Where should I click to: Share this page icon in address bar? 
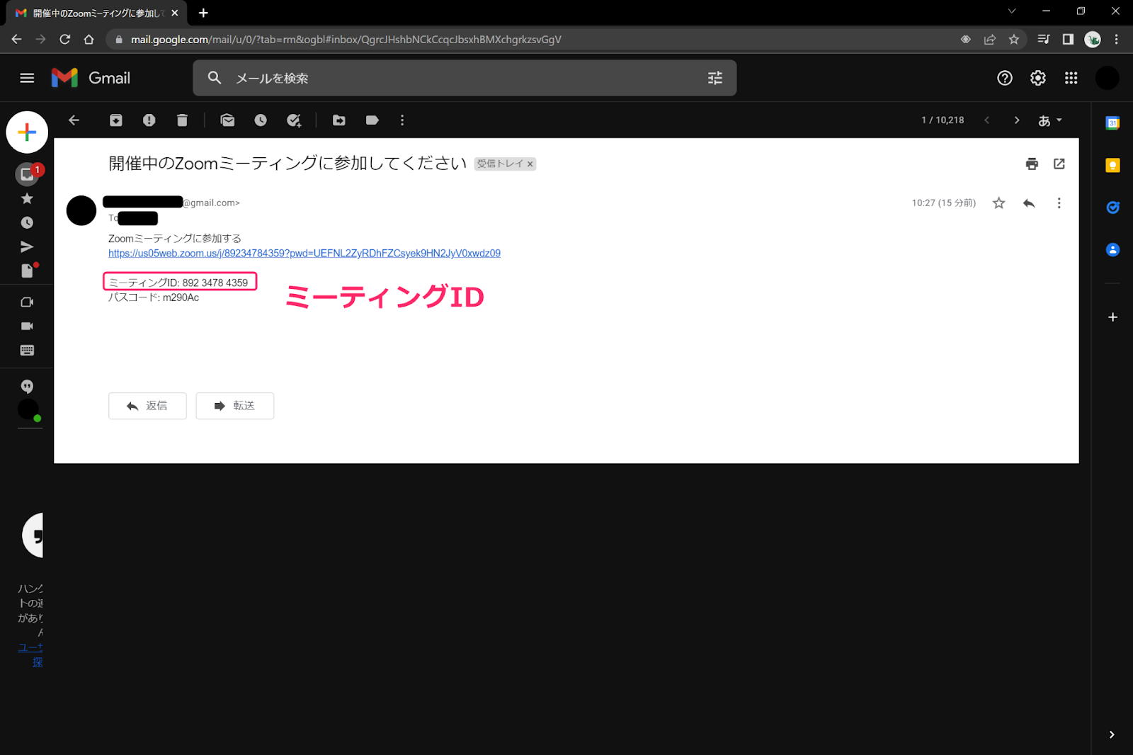[x=990, y=40]
